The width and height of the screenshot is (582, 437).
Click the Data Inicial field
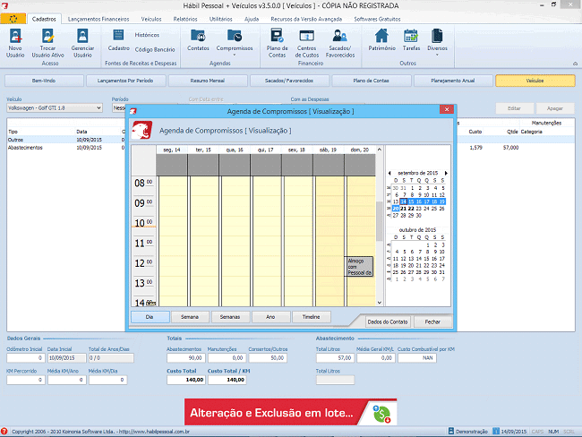(66, 358)
